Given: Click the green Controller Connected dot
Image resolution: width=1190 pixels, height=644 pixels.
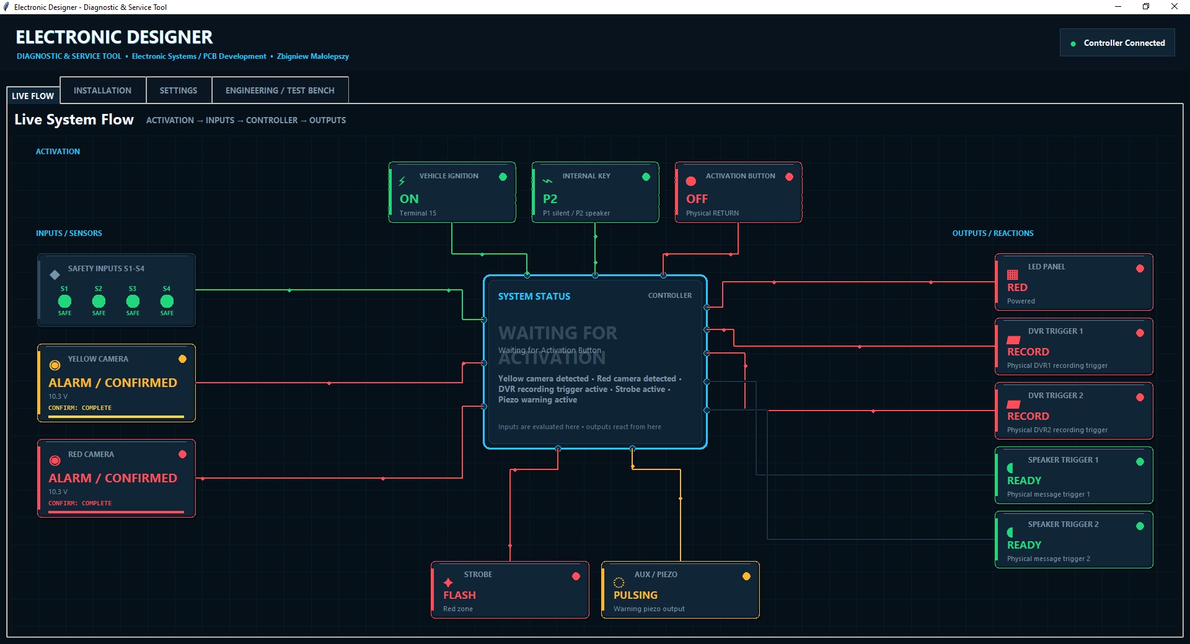Looking at the screenshot, I should pyautogui.click(x=1073, y=44).
